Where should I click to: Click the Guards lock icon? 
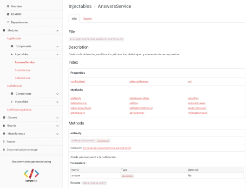click(4, 125)
